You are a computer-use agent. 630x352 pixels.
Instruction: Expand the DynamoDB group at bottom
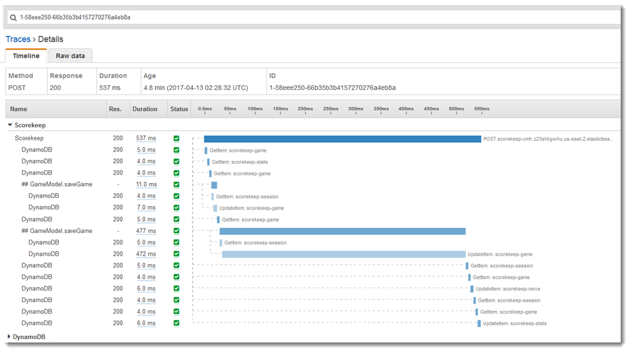point(9,336)
